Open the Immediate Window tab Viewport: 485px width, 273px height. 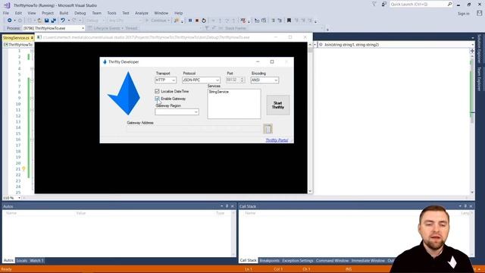368,261
